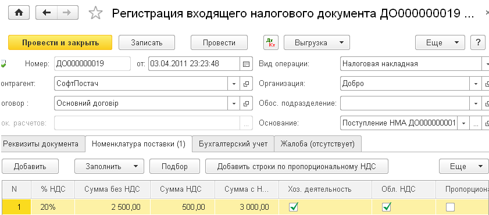Toggle Обл. НДС checkbox in row 1
Viewport: 489px width, 215px height.
point(387,207)
